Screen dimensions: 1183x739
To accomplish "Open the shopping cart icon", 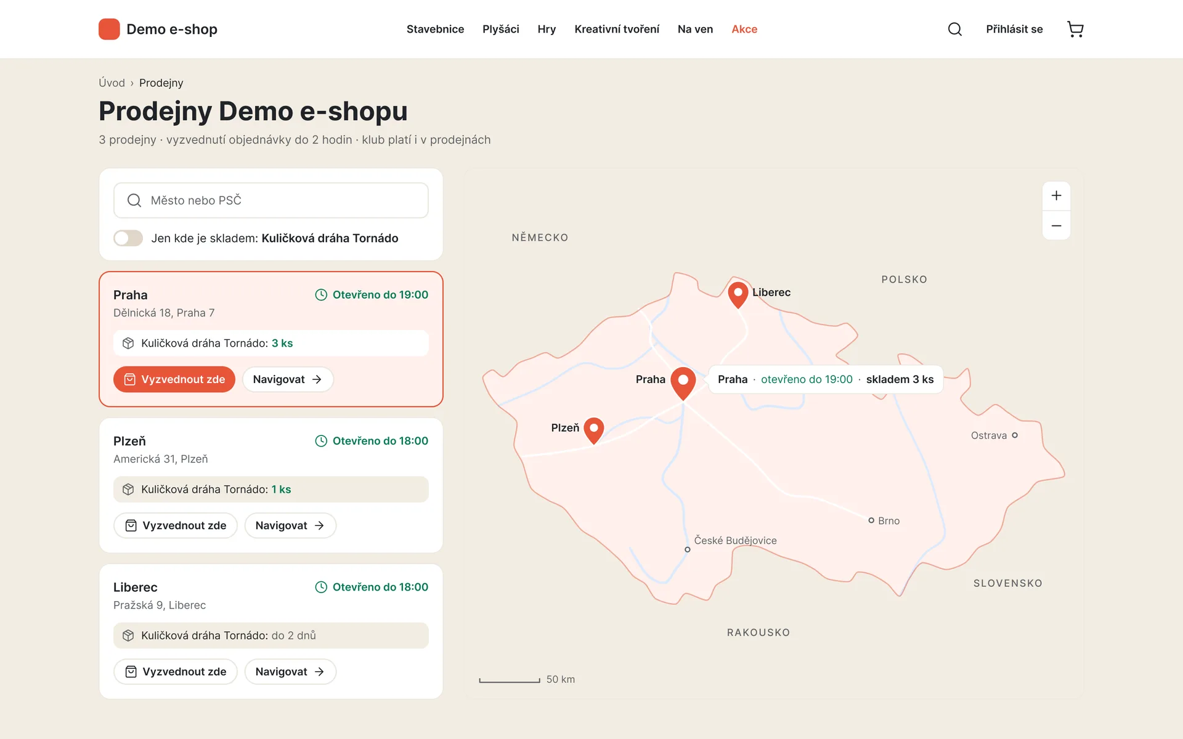I will coord(1075,29).
